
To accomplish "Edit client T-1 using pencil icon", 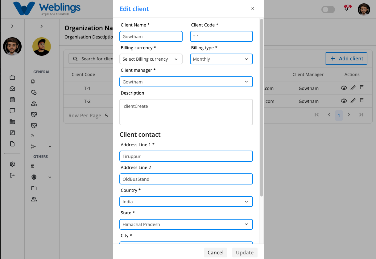I will point(353,88).
